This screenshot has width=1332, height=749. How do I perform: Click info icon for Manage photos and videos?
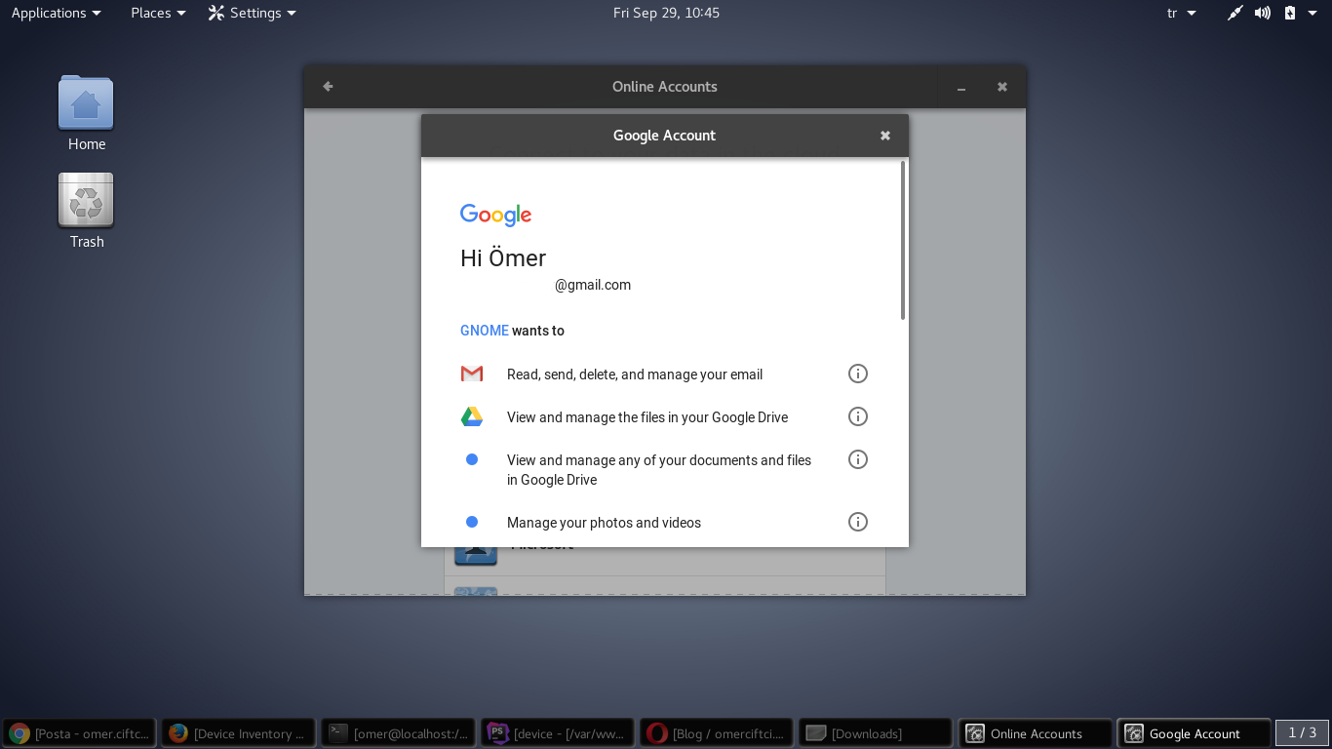click(857, 522)
